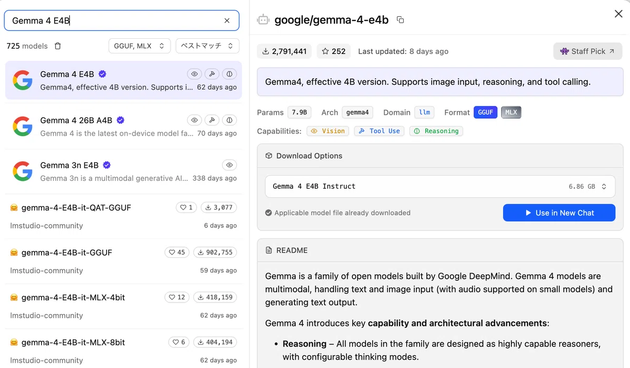Select the Gemma 4 26B A4B model
The image size is (630, 368).
click(x=123, y=126)
